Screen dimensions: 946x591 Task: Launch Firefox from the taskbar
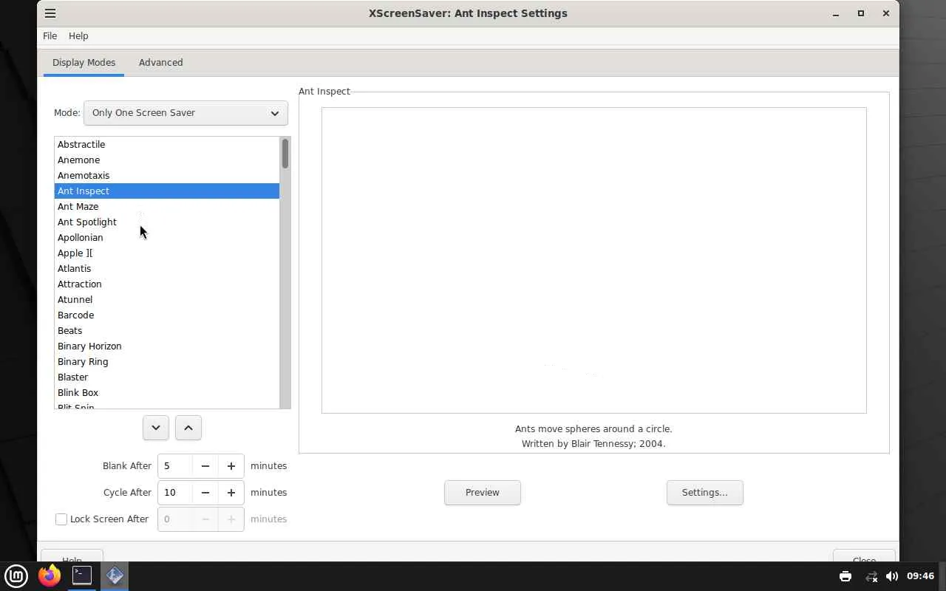pos(50,575)
